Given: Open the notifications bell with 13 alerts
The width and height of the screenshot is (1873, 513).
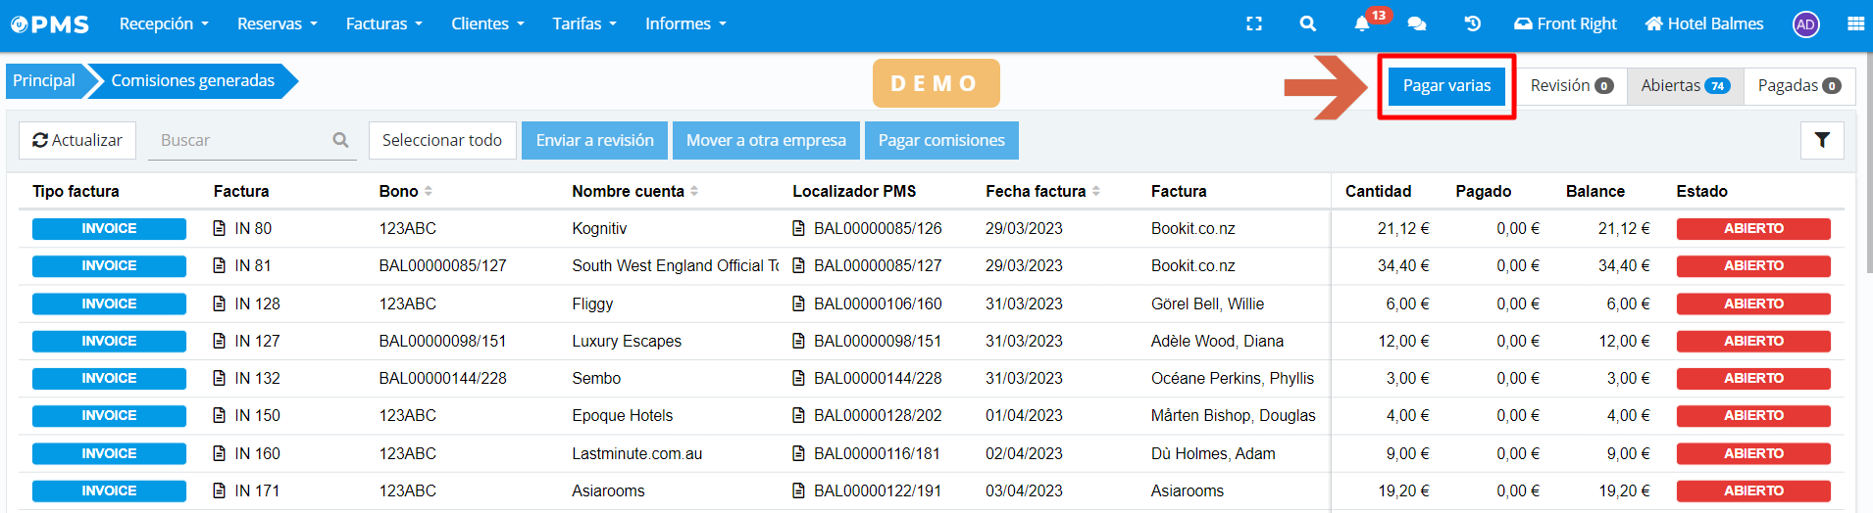Looking at the screenshot, I should click(1362, 23).
